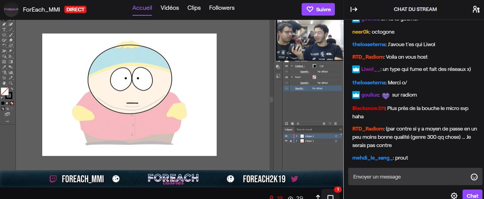Screen dimensions: 484x199
Task: Open the Contour stroke color swatch
Action: [315, 66]
